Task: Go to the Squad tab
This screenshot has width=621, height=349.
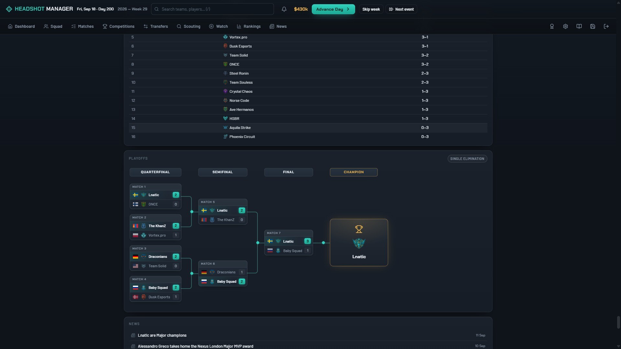Action: [x=53, y=26]
